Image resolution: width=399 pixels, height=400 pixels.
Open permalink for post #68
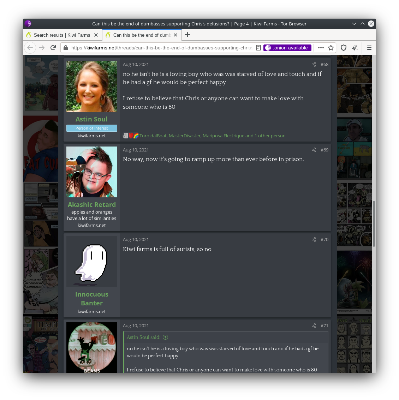324,64
